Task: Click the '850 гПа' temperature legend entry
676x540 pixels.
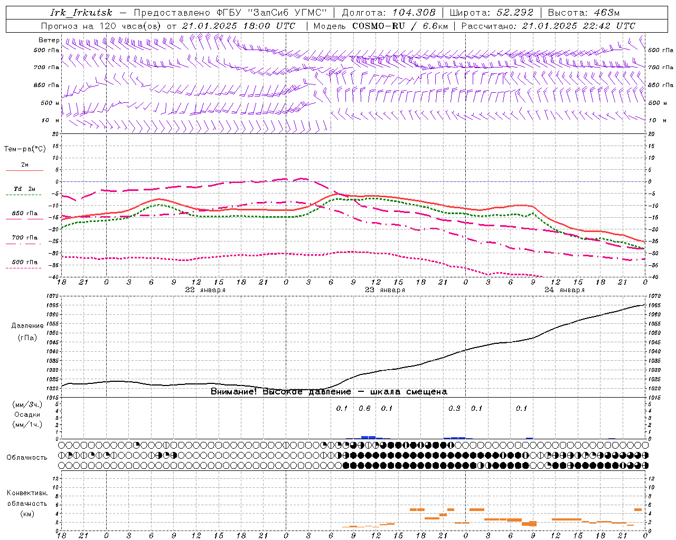Action: [25, 213]
